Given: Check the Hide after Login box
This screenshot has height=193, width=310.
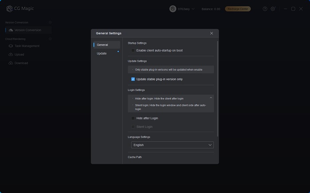Looking at the screenshot, I should coord(133,118).
